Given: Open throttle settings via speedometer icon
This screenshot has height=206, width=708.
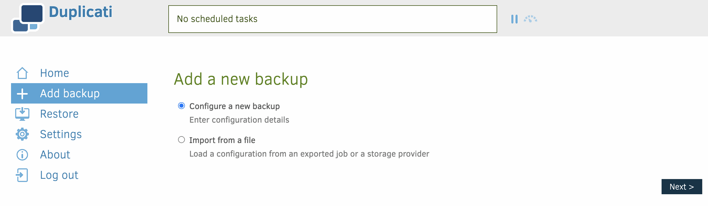Looking at the screenshot, I should coord(530,19).
